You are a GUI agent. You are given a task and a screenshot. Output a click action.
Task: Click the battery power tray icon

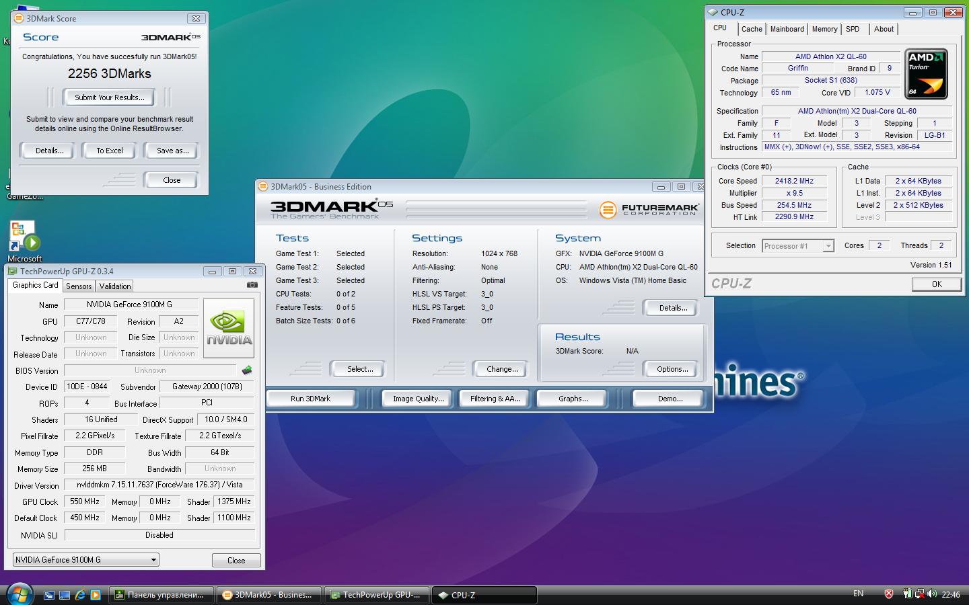point(908,594)
